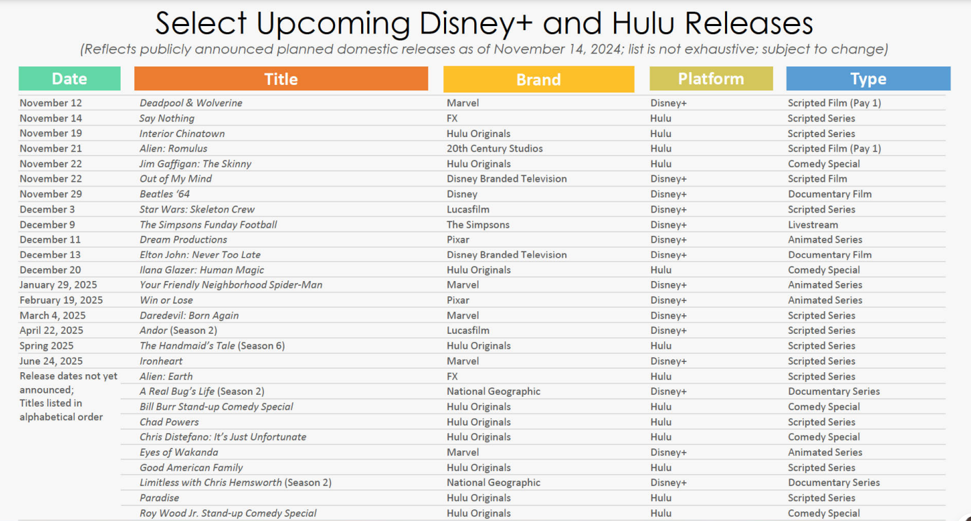Click 'Documentary Series' in the Limitless row
The image size is (971, 521).
[x=834, y=483]
